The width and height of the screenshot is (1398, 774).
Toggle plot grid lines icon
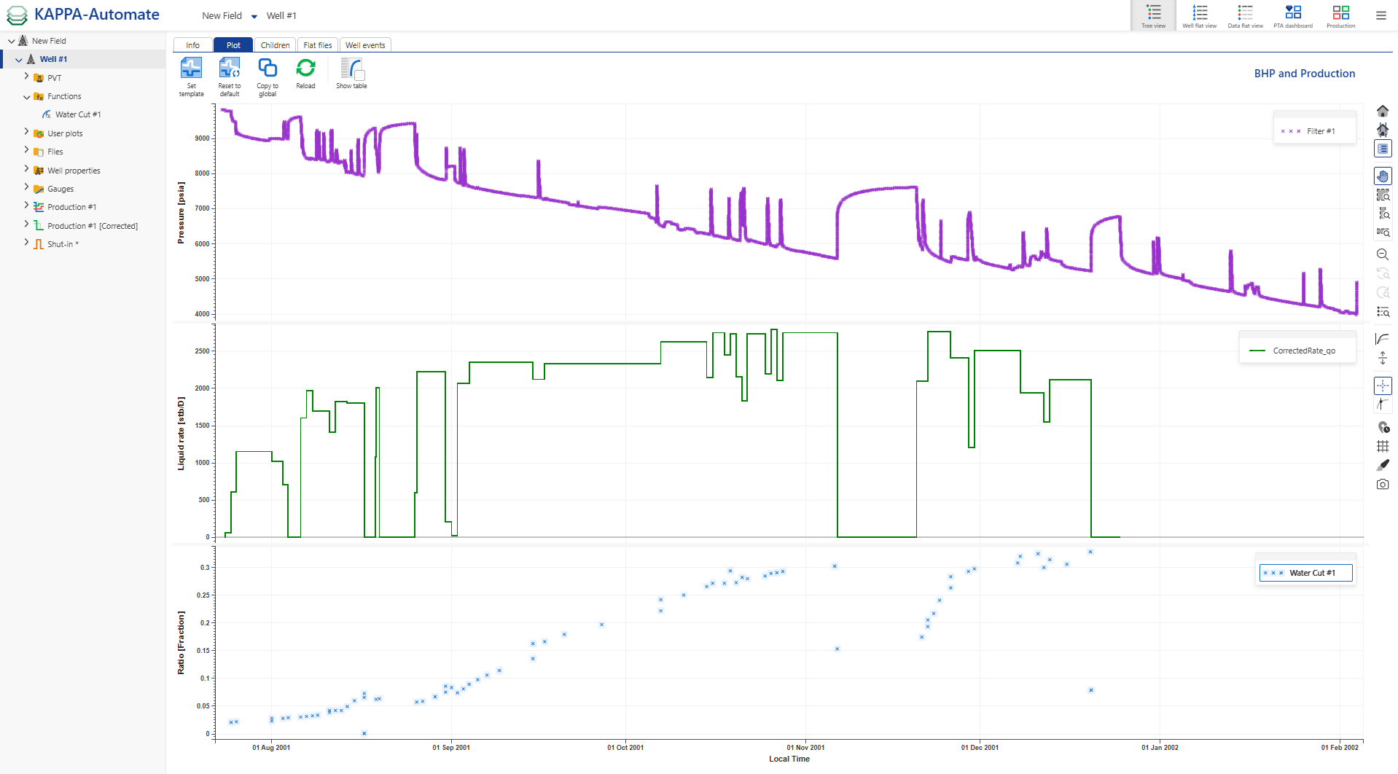(1382, 446)
